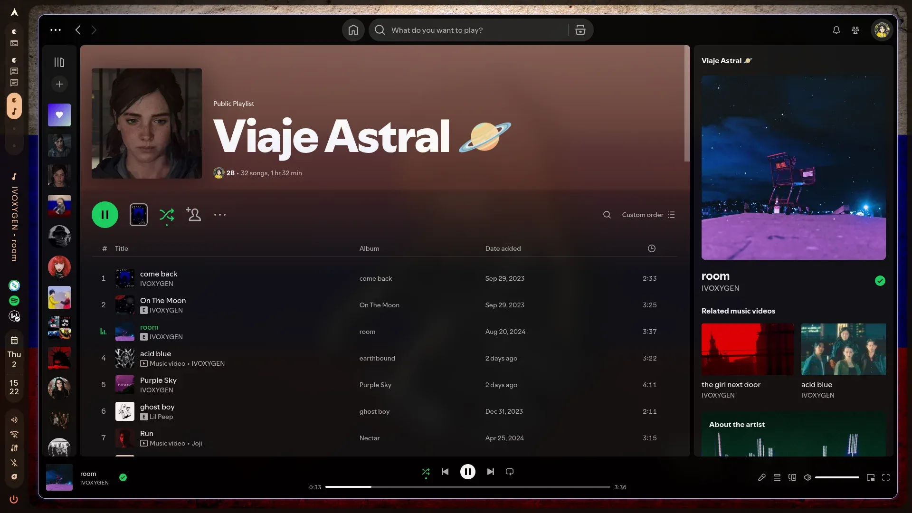Image resolution: width=912 pixels, height=513 pixels.
Task: Seek on the song progress bar
Action: click(467, 487)
